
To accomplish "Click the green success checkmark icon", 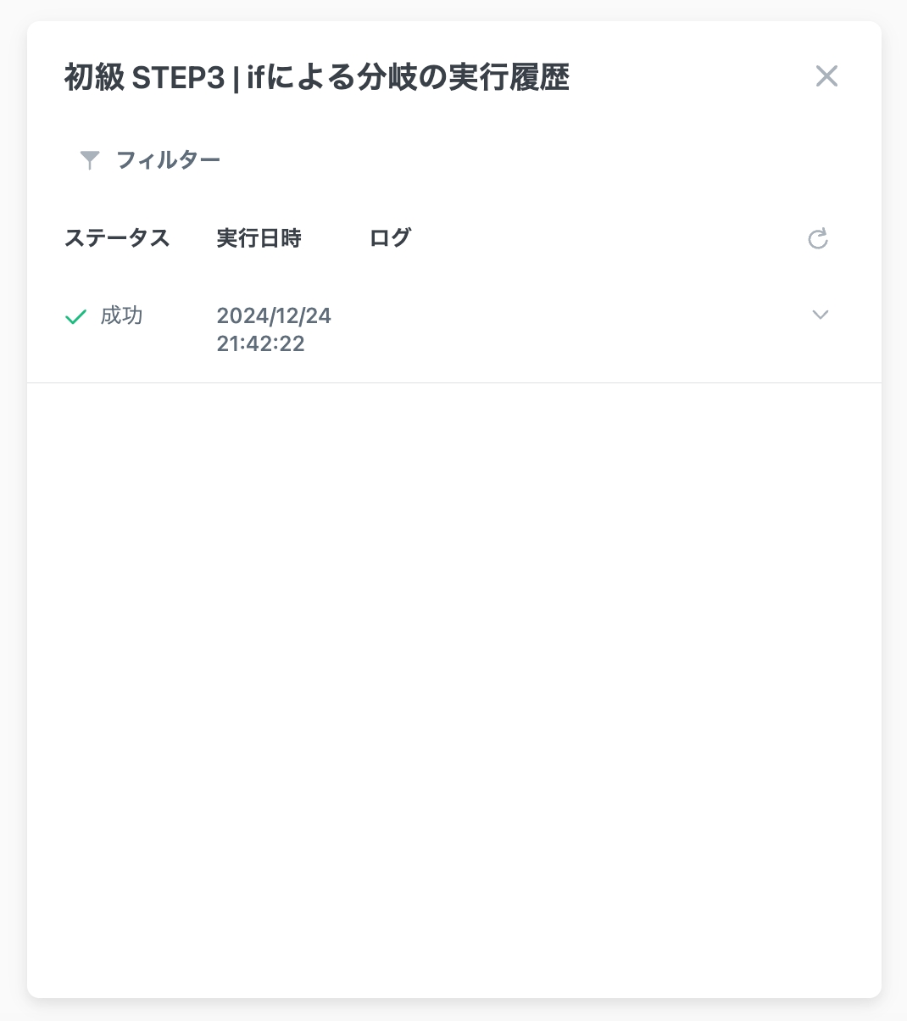I will [76, 317].
